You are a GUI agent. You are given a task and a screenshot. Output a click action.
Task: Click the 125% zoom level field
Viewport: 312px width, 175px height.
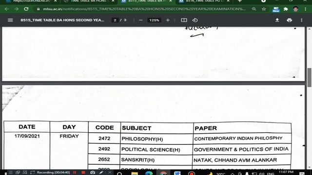[154, 20]
